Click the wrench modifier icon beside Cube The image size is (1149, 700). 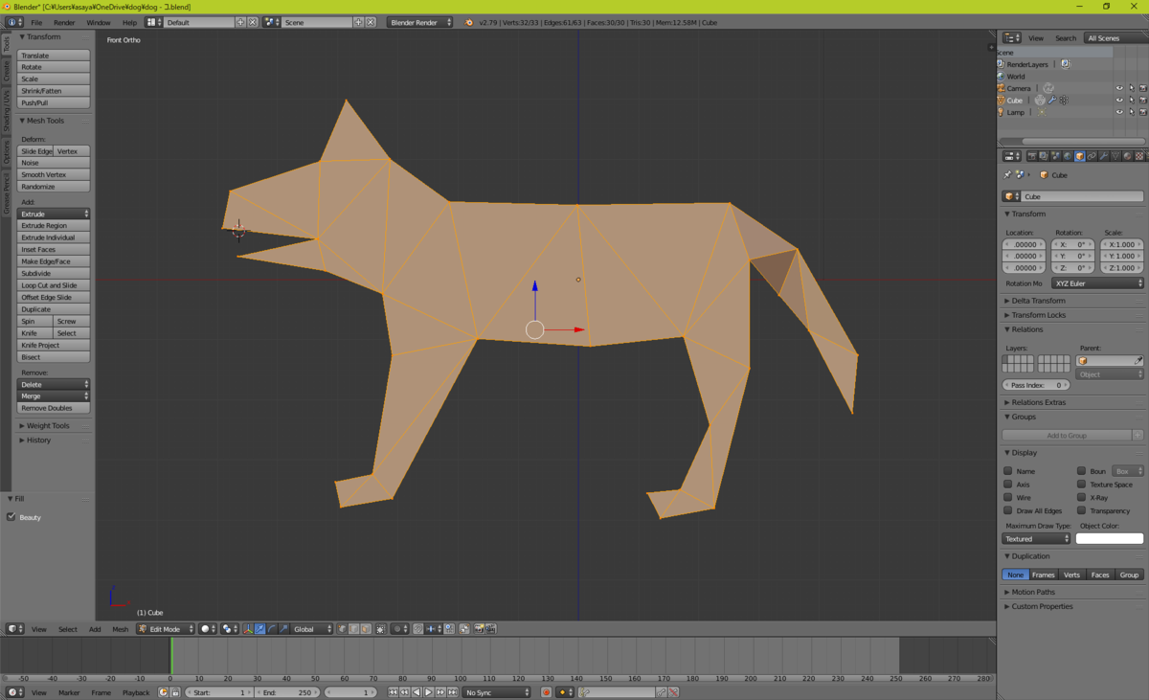point(1051,100)
